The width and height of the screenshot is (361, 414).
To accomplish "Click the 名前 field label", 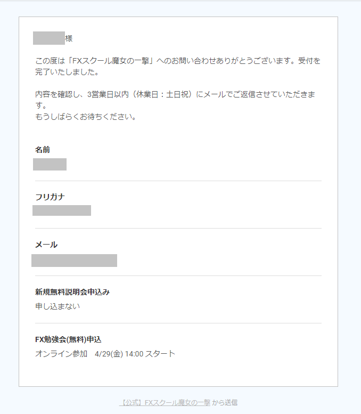I will (43, 150).
